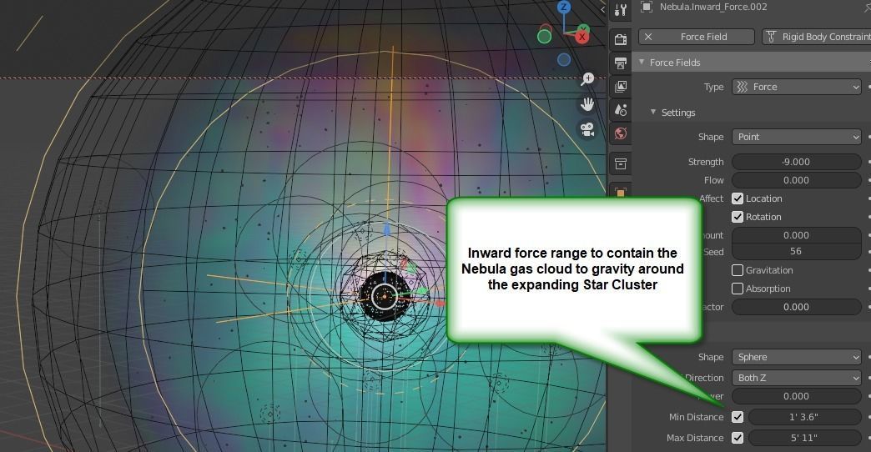
Task: Click the force icon in the Type dropdown
Action: click(x=743, y=87)
